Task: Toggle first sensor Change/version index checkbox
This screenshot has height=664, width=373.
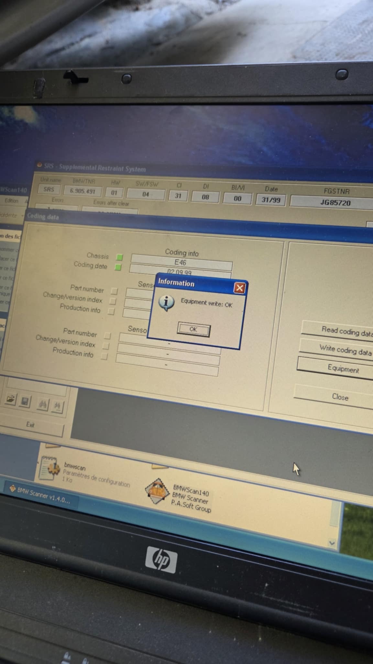Action: pos(112,301)
